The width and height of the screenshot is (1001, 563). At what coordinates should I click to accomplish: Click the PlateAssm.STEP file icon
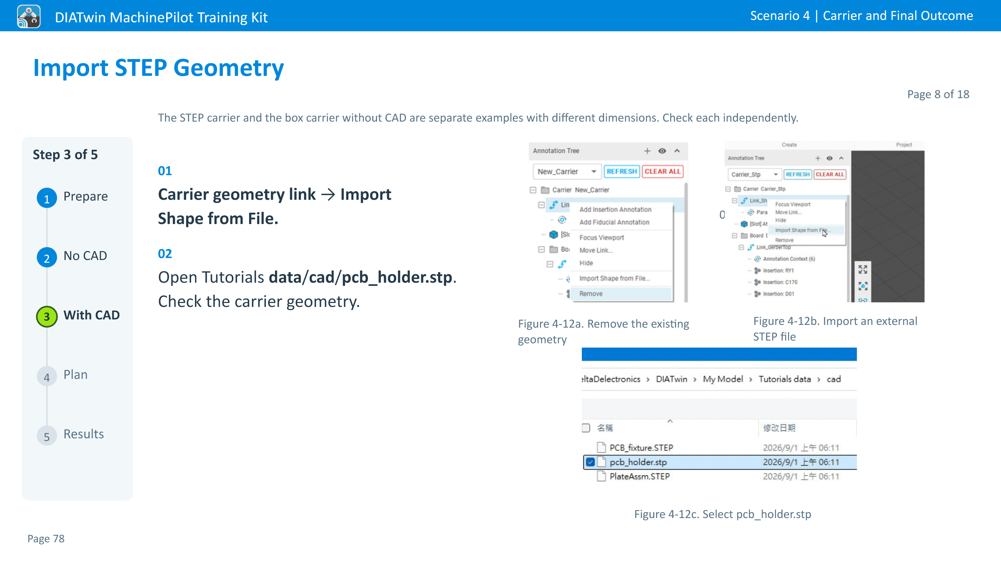click(x=601, y=476)
